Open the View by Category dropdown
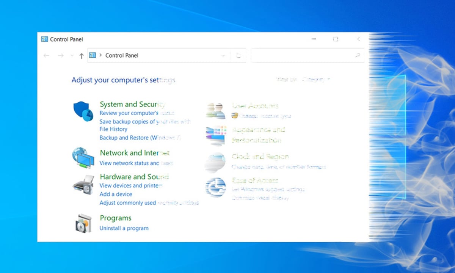 pos(316,79)
